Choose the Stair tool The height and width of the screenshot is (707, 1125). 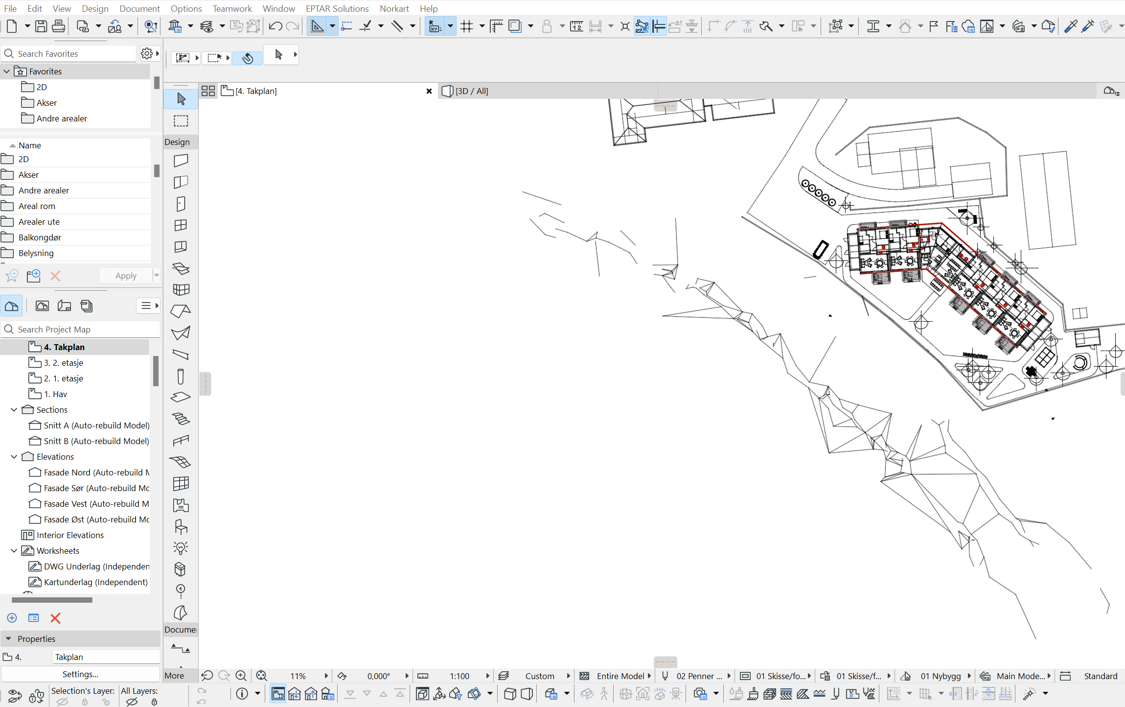pos(181,419)
